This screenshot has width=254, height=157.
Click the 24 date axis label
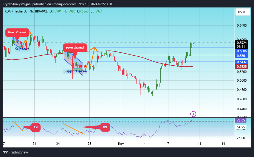click(x=58, y=144)
